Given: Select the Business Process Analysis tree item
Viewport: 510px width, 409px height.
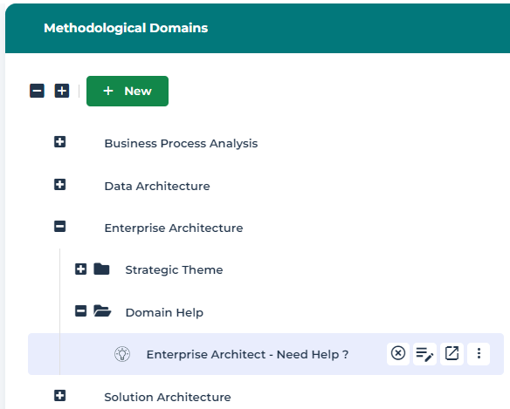Looking at the screenshot, I should [181, 143].
